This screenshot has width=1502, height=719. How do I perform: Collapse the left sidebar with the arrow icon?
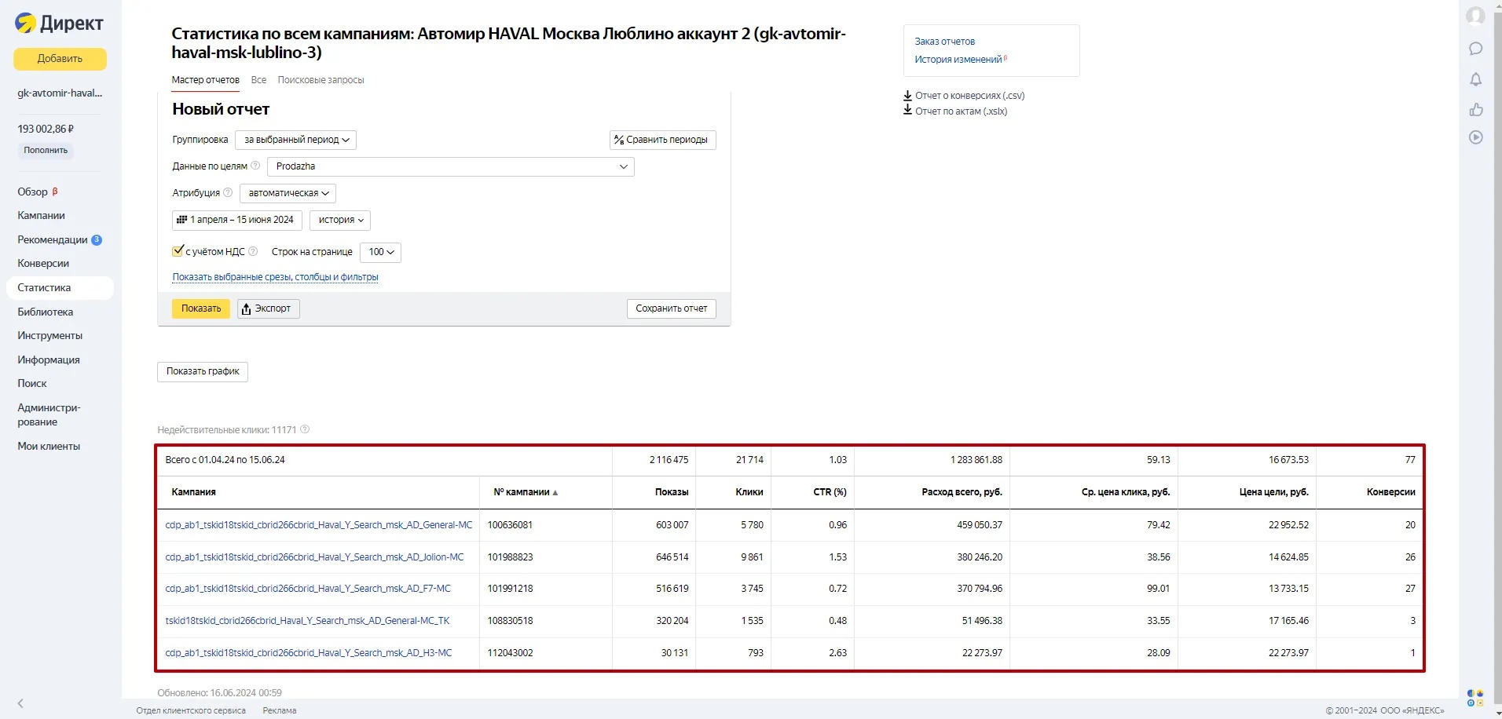pyautogui.click(x=20, y=703)
